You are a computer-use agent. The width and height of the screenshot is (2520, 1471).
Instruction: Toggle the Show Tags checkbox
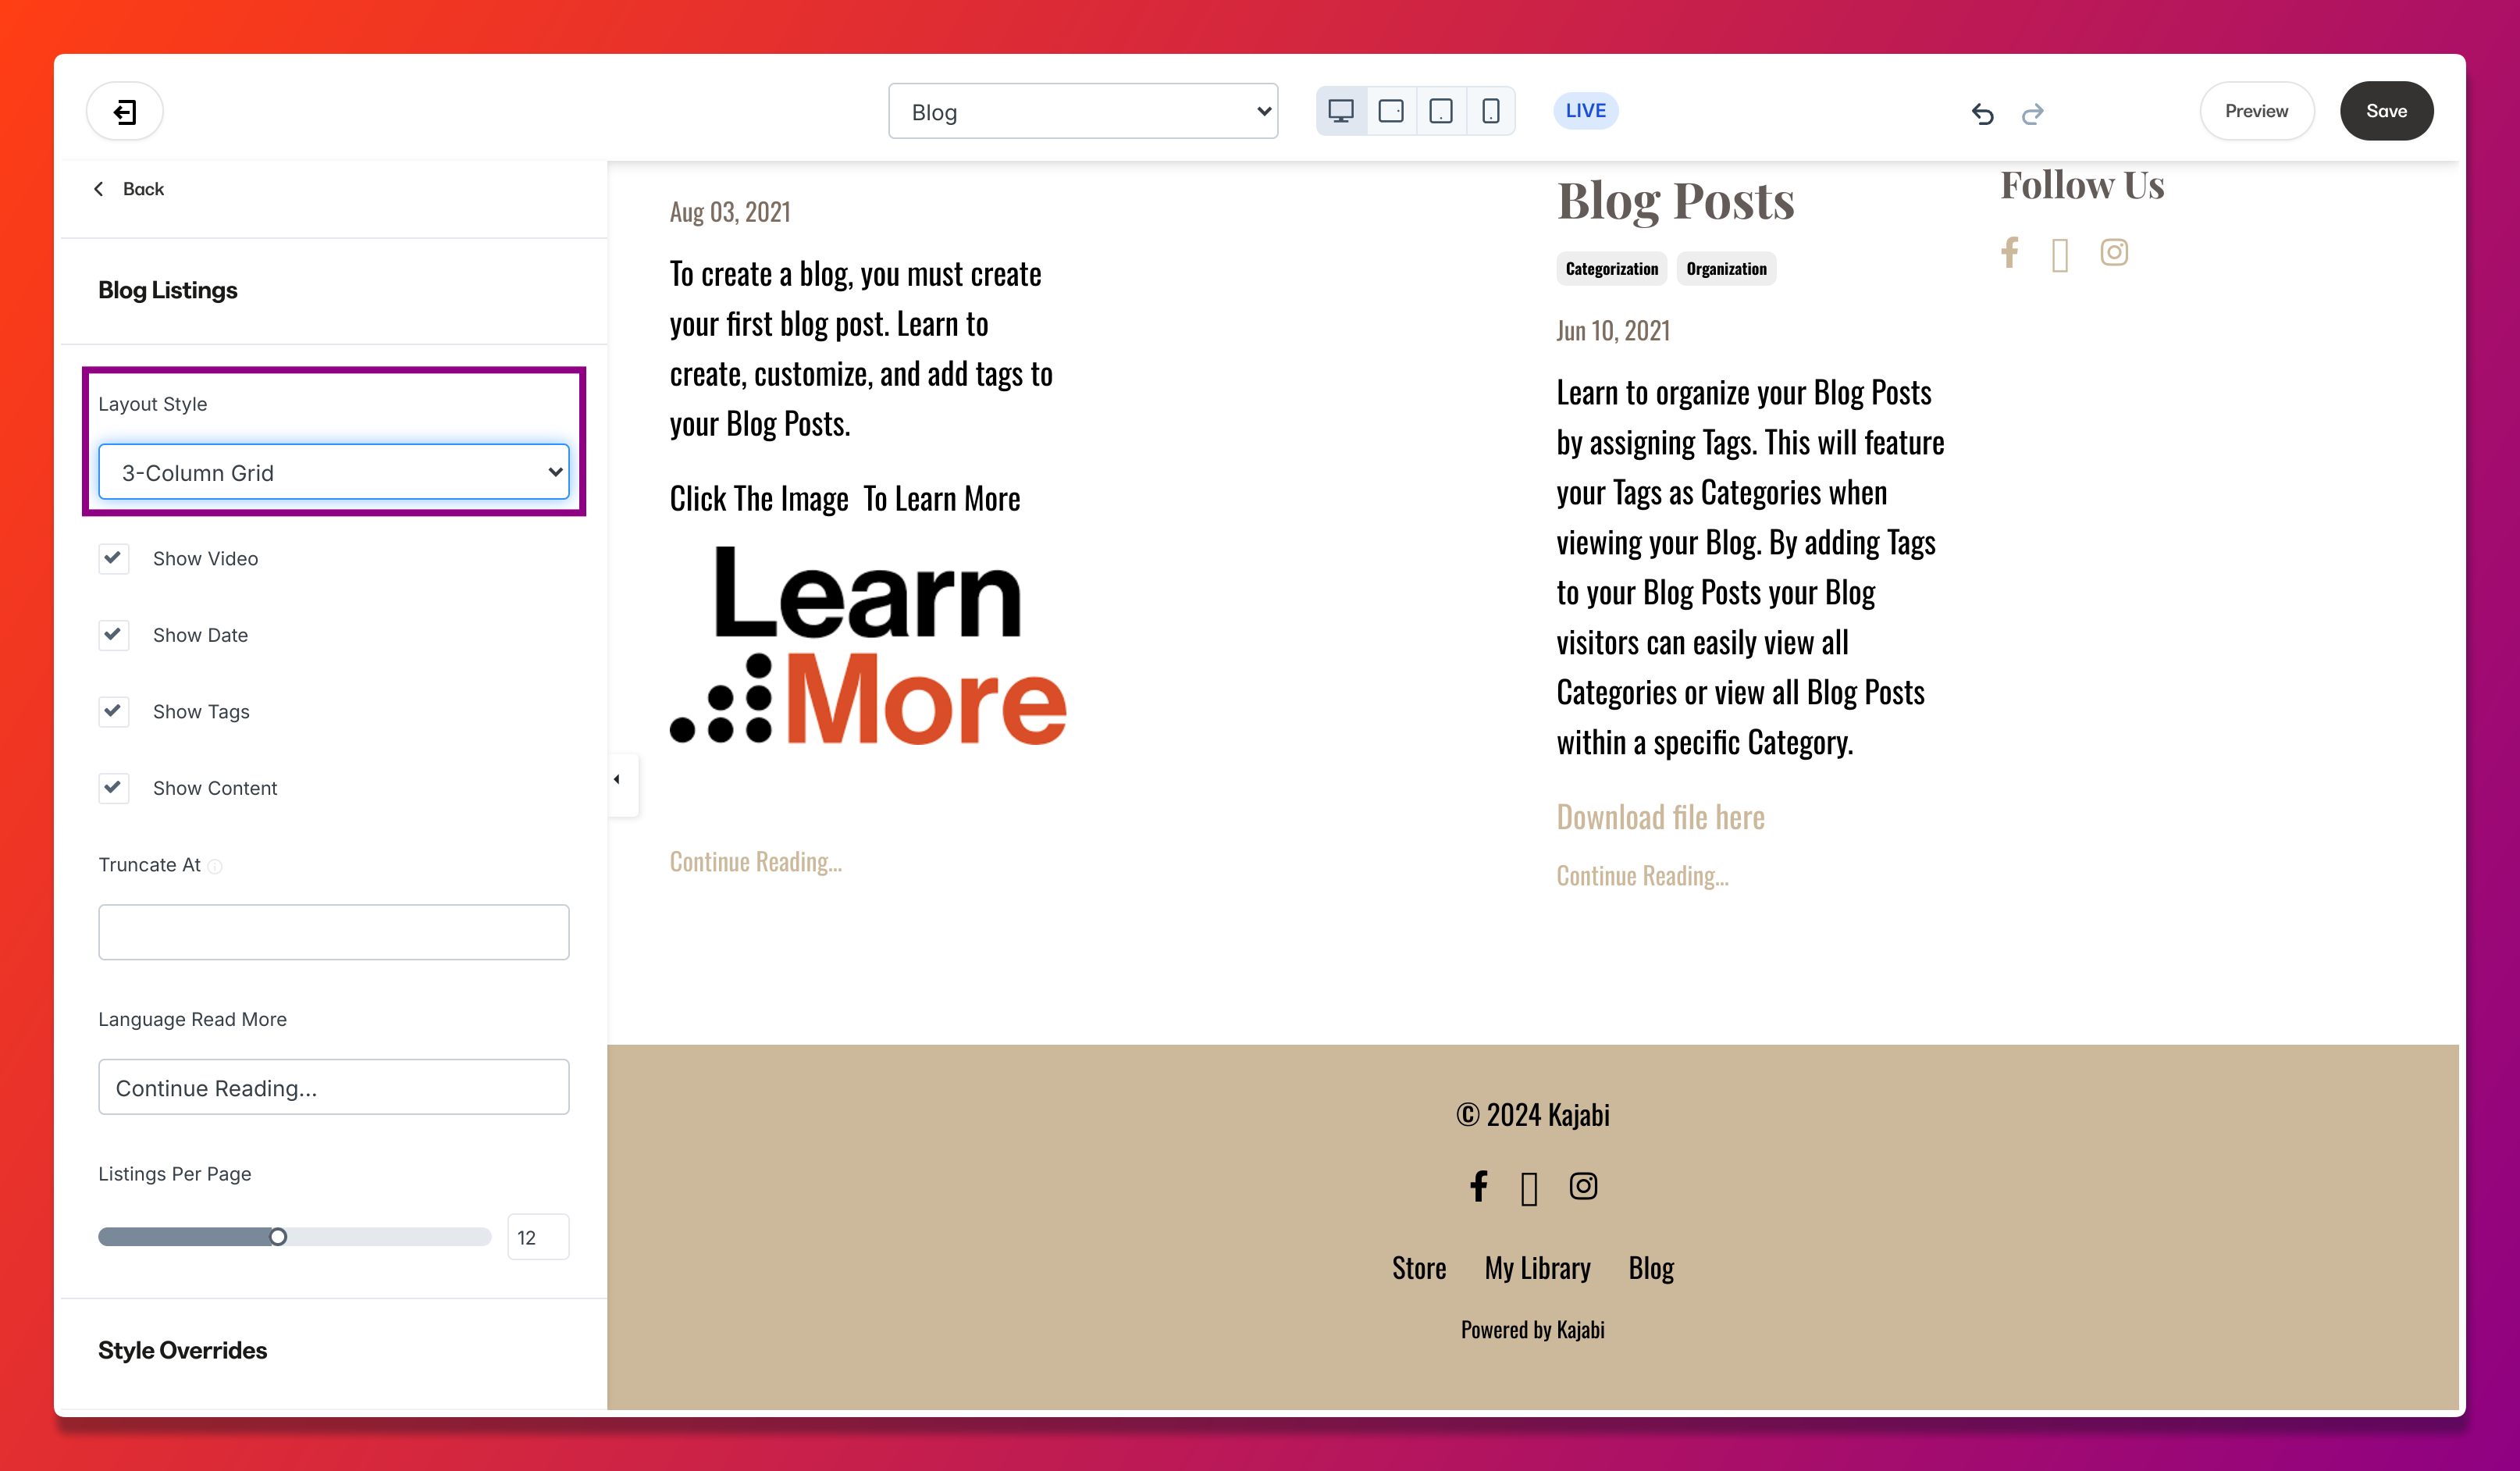pos(114,712)
